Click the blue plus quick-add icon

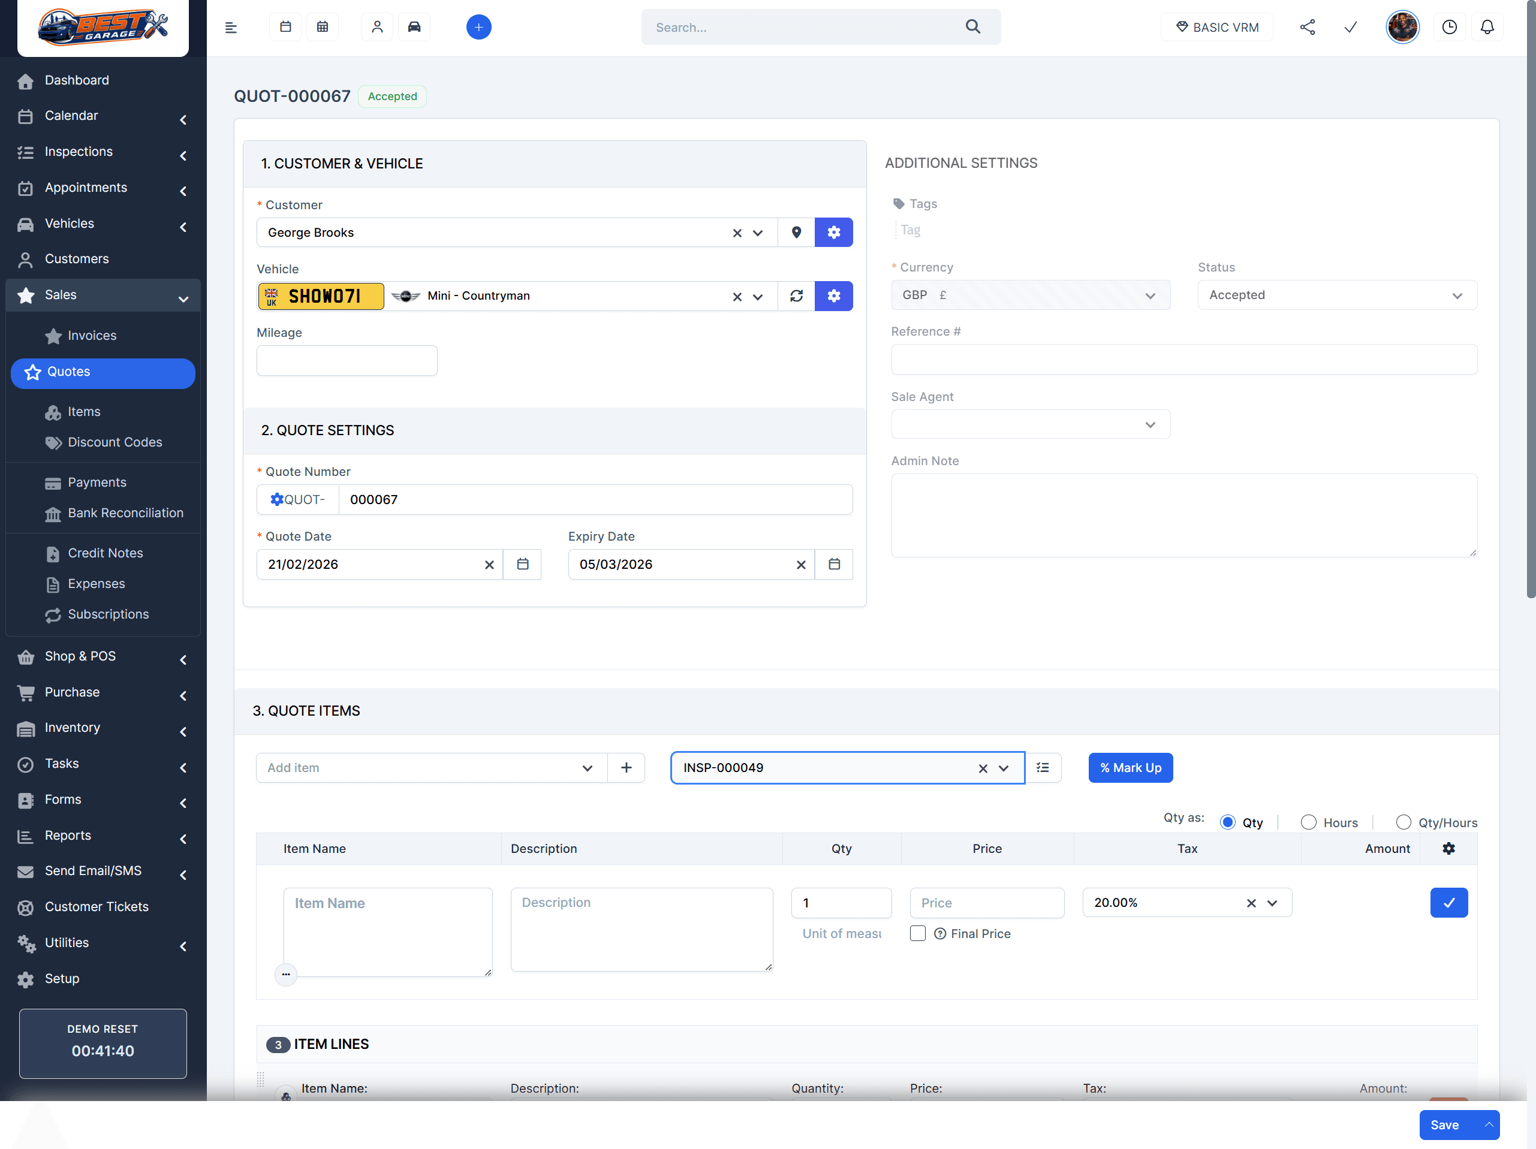point(478,27)
